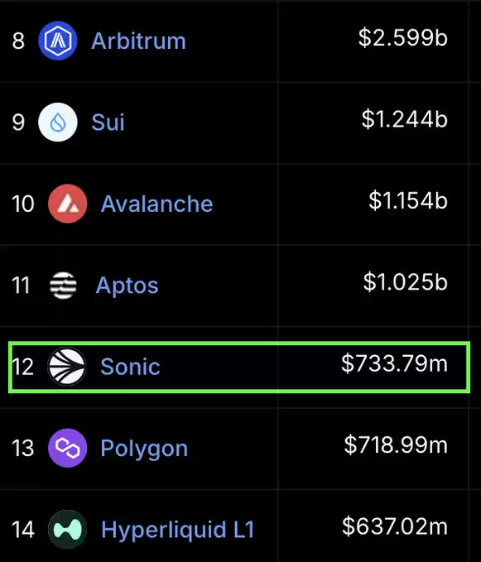
Task: Click the purple Polygon logo icon
Action: click(67, 448)
